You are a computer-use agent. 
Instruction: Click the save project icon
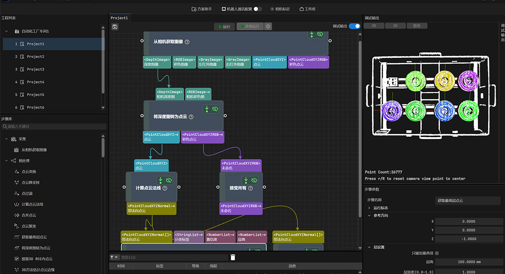(115, 27)
